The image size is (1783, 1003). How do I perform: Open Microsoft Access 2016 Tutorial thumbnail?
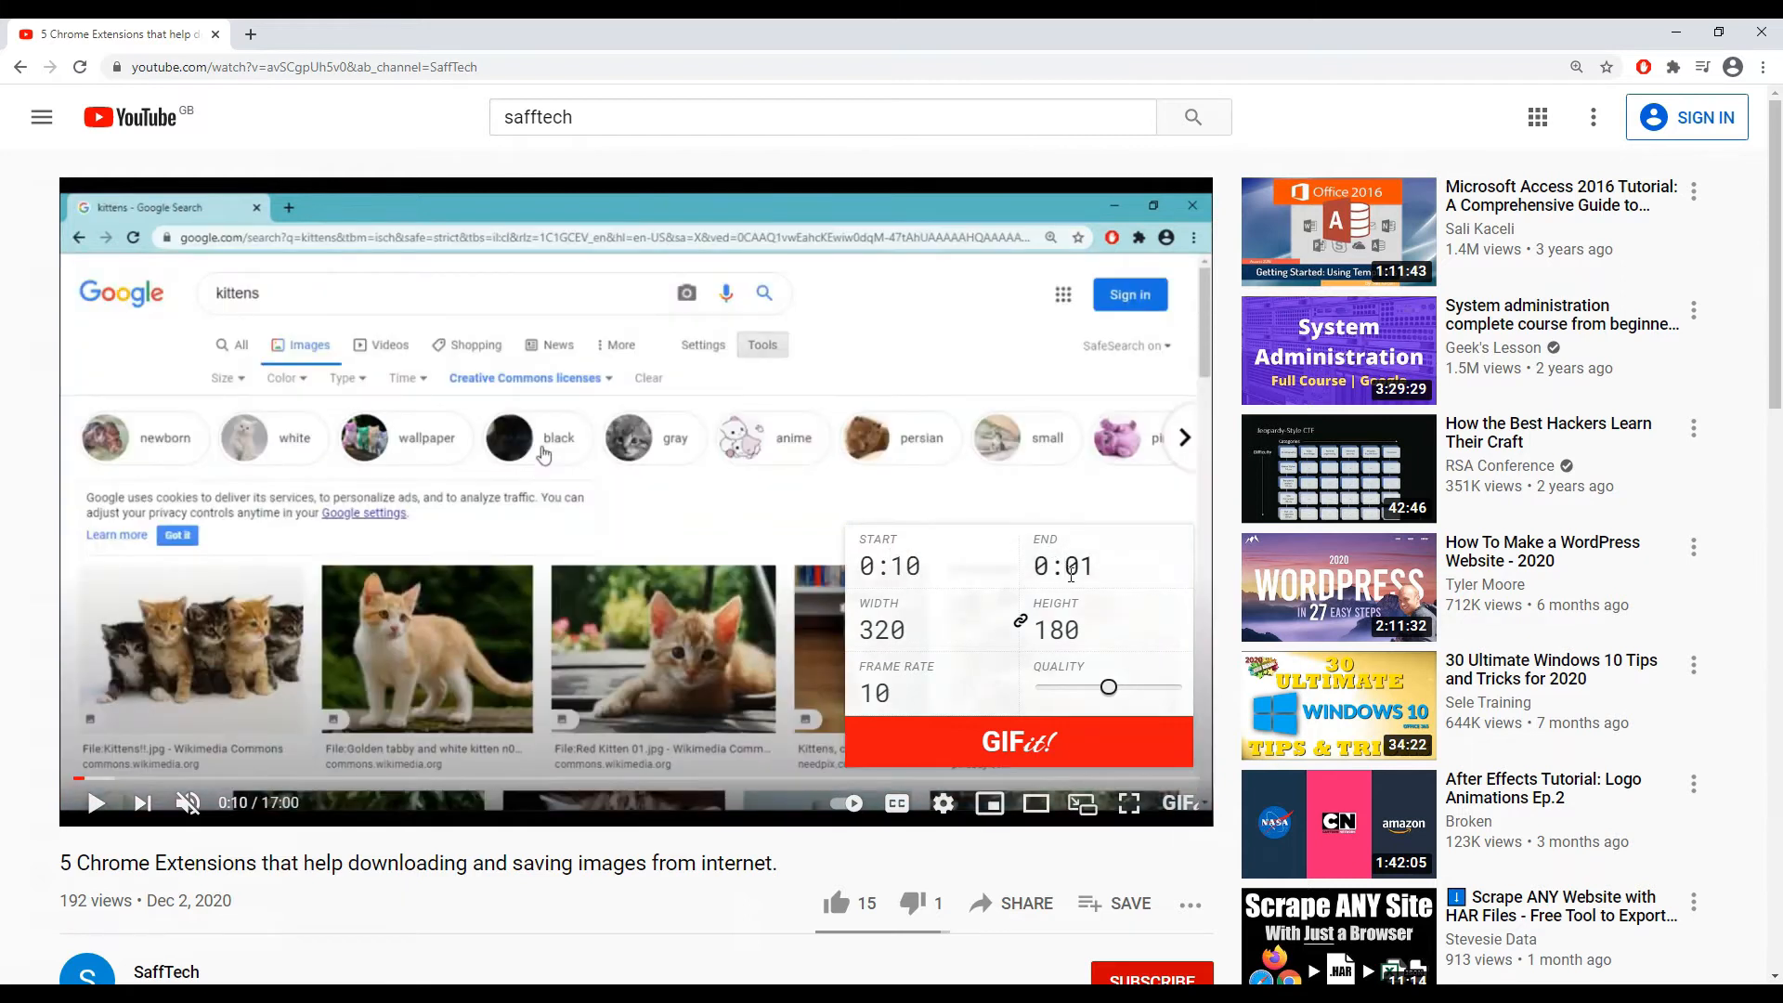click(1338, 232)
